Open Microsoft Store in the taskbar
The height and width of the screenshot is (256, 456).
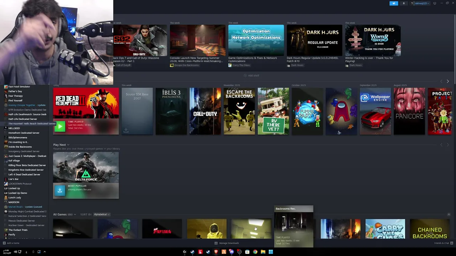(247, 252)
